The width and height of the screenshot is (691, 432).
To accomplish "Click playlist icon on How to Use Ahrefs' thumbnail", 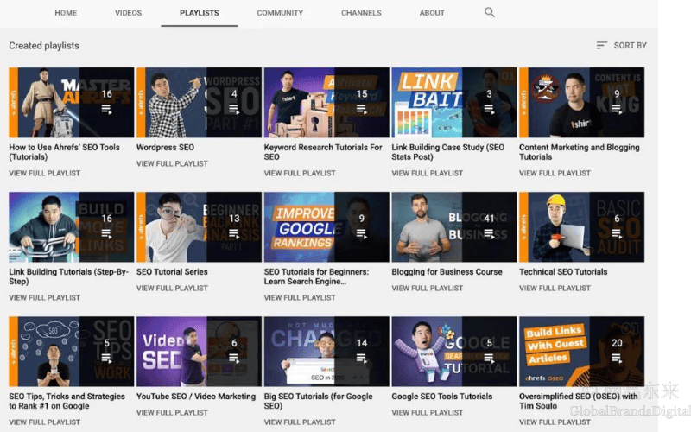I will [x=106, y=109].
